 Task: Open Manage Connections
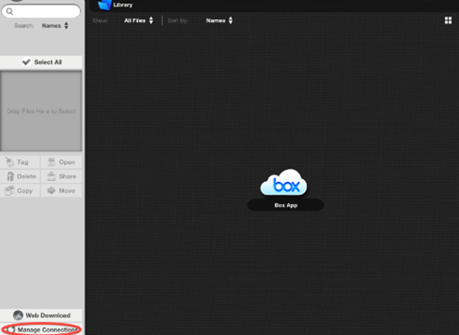pyautogui.click(x=41, y=329)
